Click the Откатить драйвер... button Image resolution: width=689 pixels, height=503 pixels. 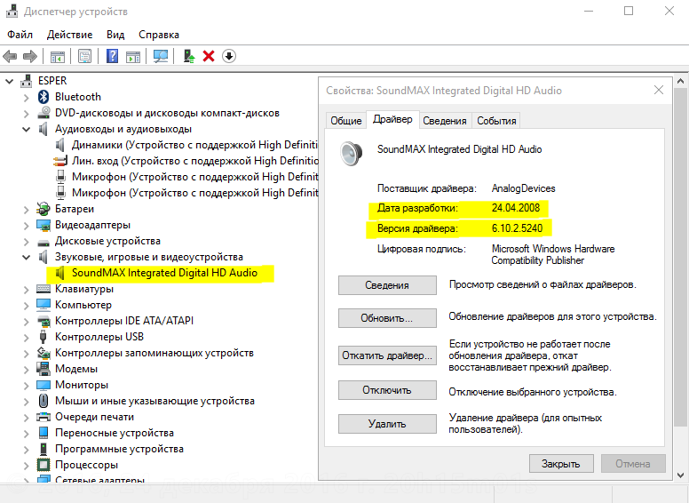pyautogui.click(x=387, y=355)
